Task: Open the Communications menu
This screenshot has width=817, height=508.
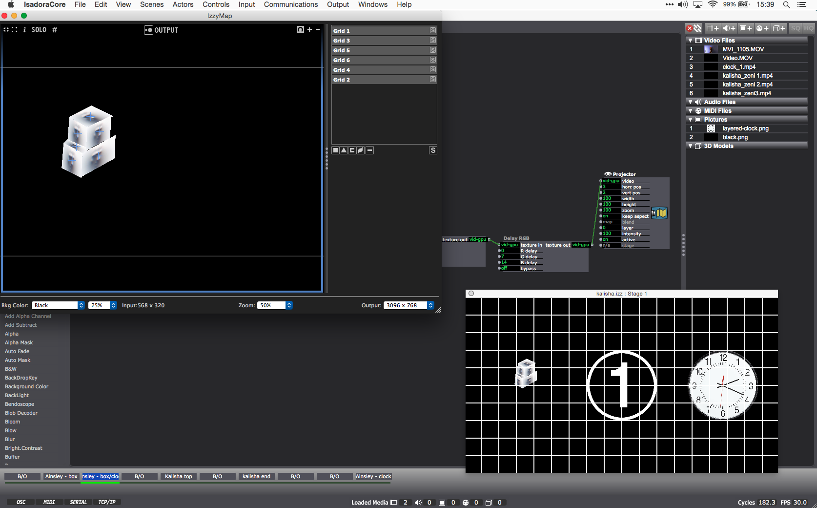Action: pyautogui.click(x=291, y=4)
